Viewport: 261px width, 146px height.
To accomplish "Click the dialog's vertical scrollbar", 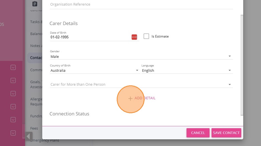I will (x=242, y=64).
